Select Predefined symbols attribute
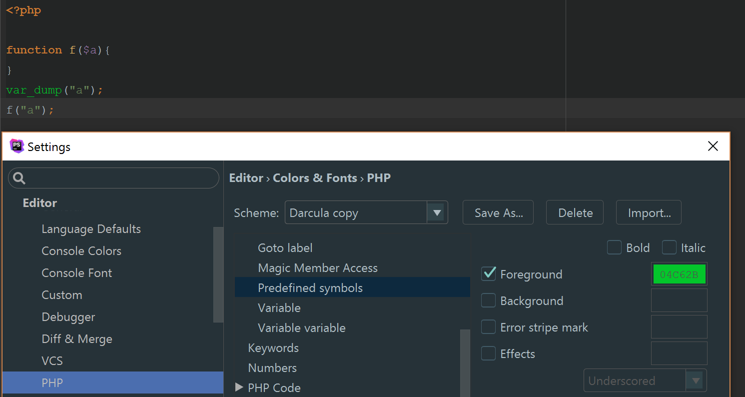This screenshot has height=397, width=745. 352,287
